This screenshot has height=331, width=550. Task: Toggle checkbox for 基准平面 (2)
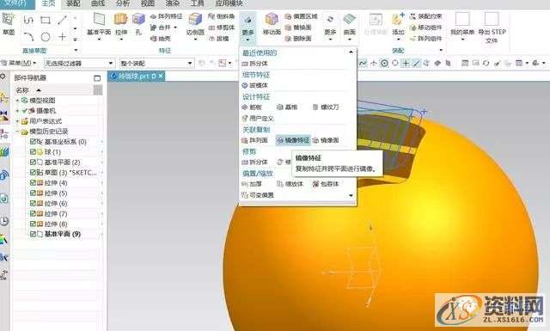(33, 162)
